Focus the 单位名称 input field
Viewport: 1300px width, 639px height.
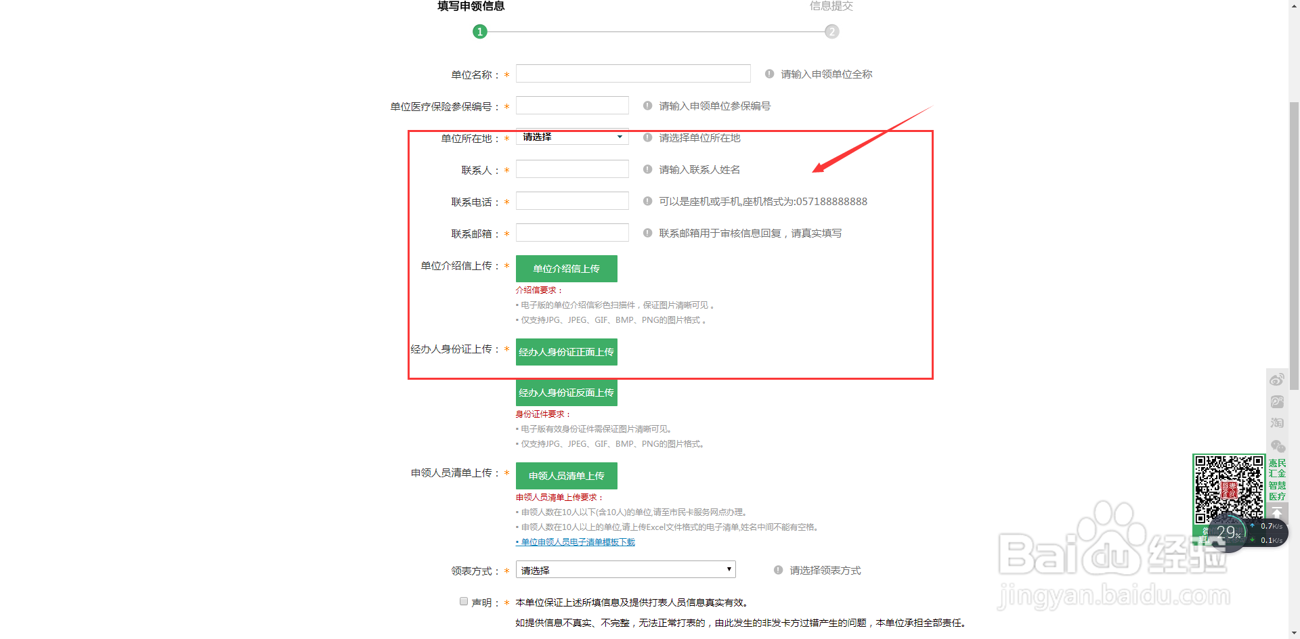(633, 73)
